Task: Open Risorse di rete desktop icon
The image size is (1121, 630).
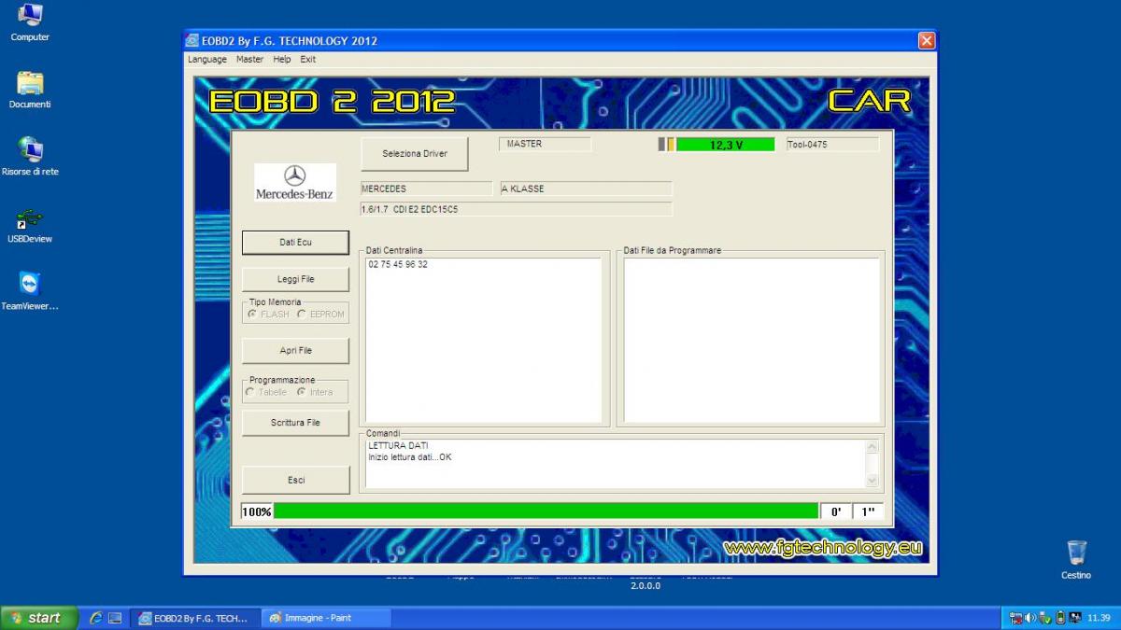Action: point(30,157)
